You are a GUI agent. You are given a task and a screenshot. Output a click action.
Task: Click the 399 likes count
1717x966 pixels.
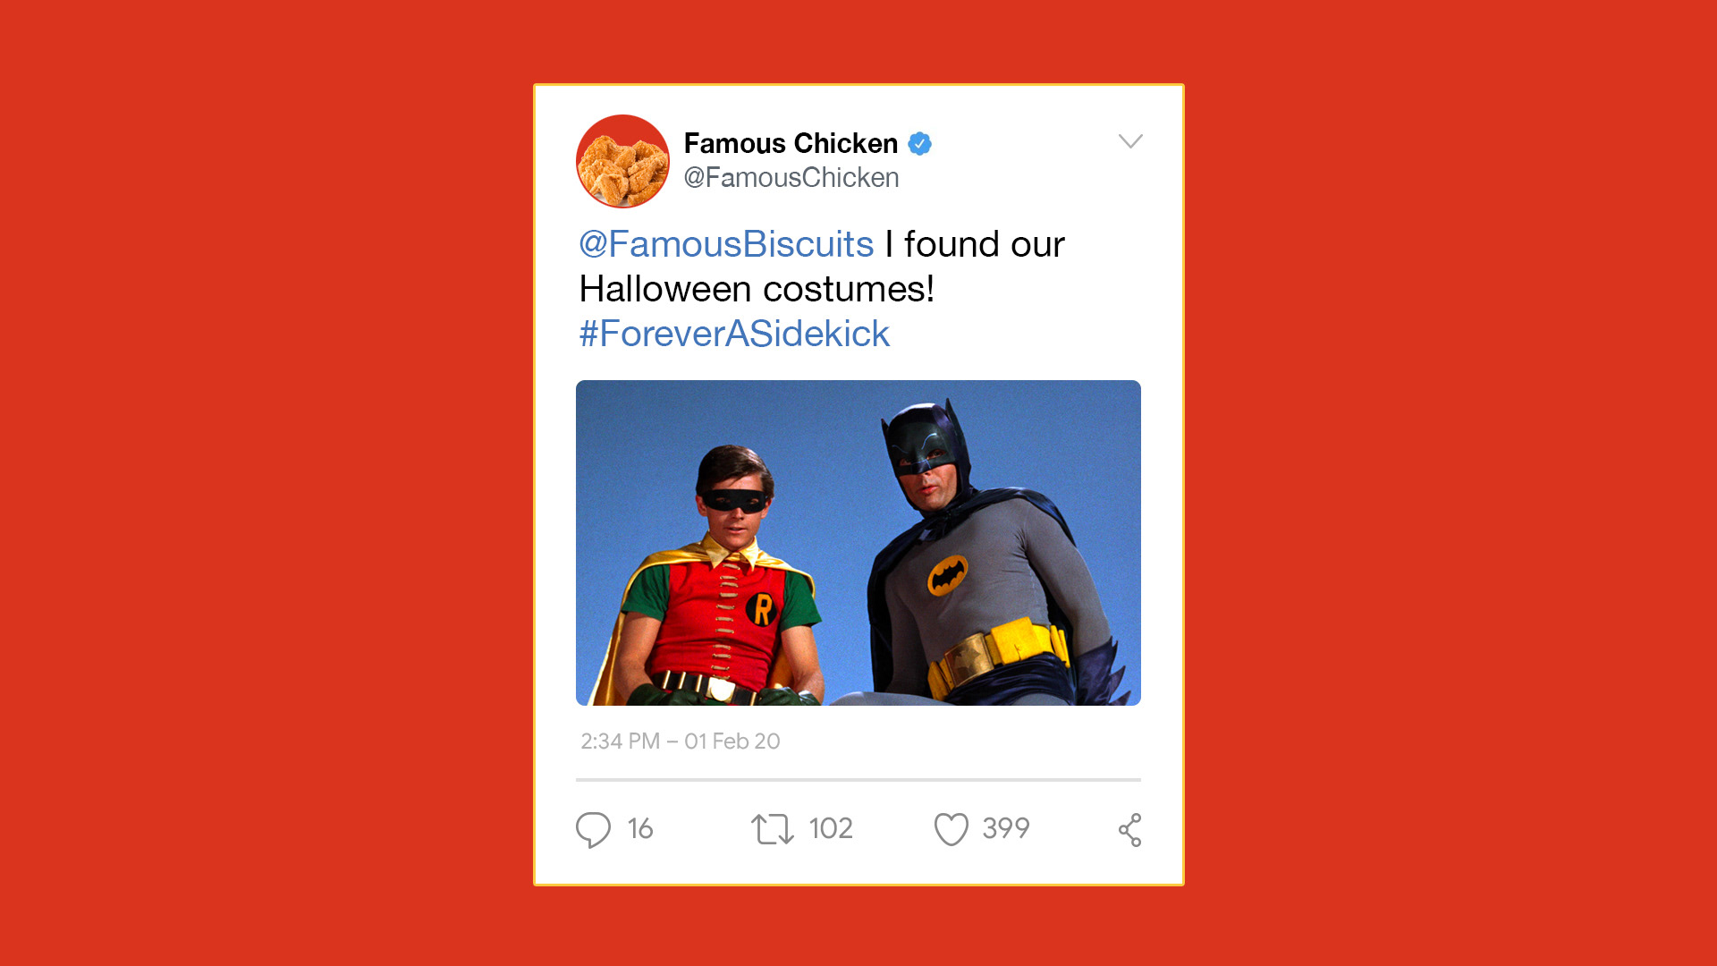click(1006, 828)
